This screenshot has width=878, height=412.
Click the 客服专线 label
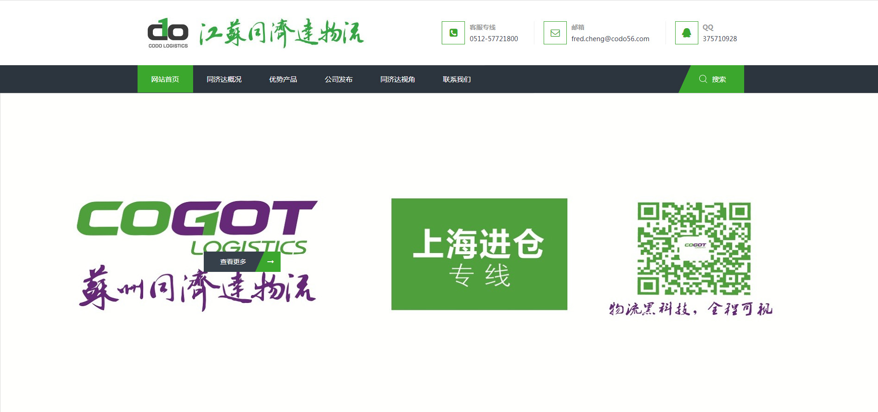tap(483, 27)
